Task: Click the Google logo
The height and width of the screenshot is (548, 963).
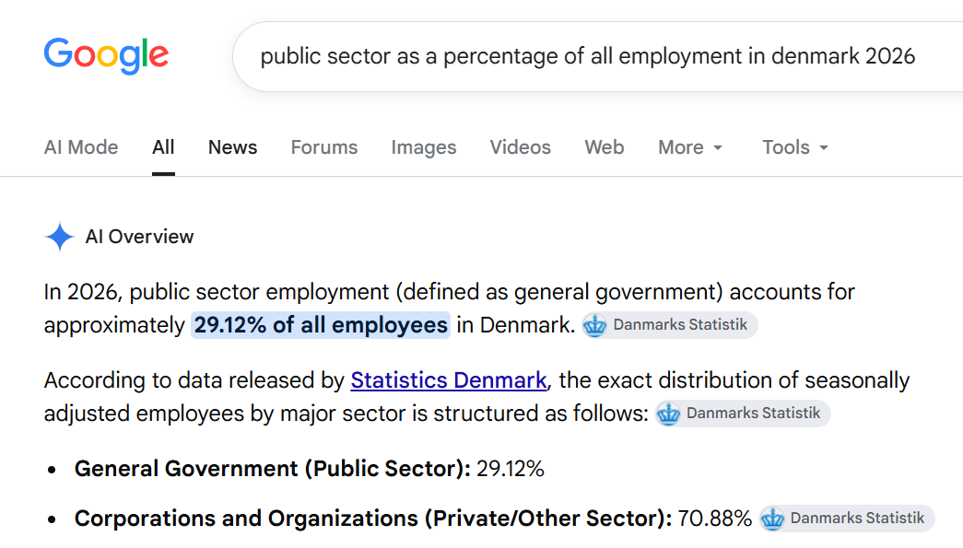Action: click(106, 56)
